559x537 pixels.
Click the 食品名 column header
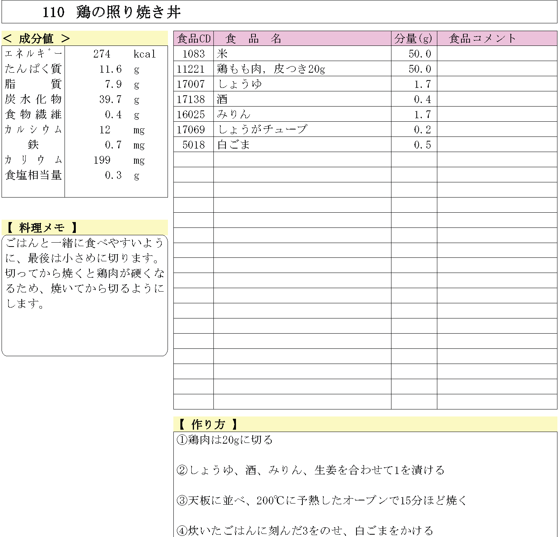[253, 38]
